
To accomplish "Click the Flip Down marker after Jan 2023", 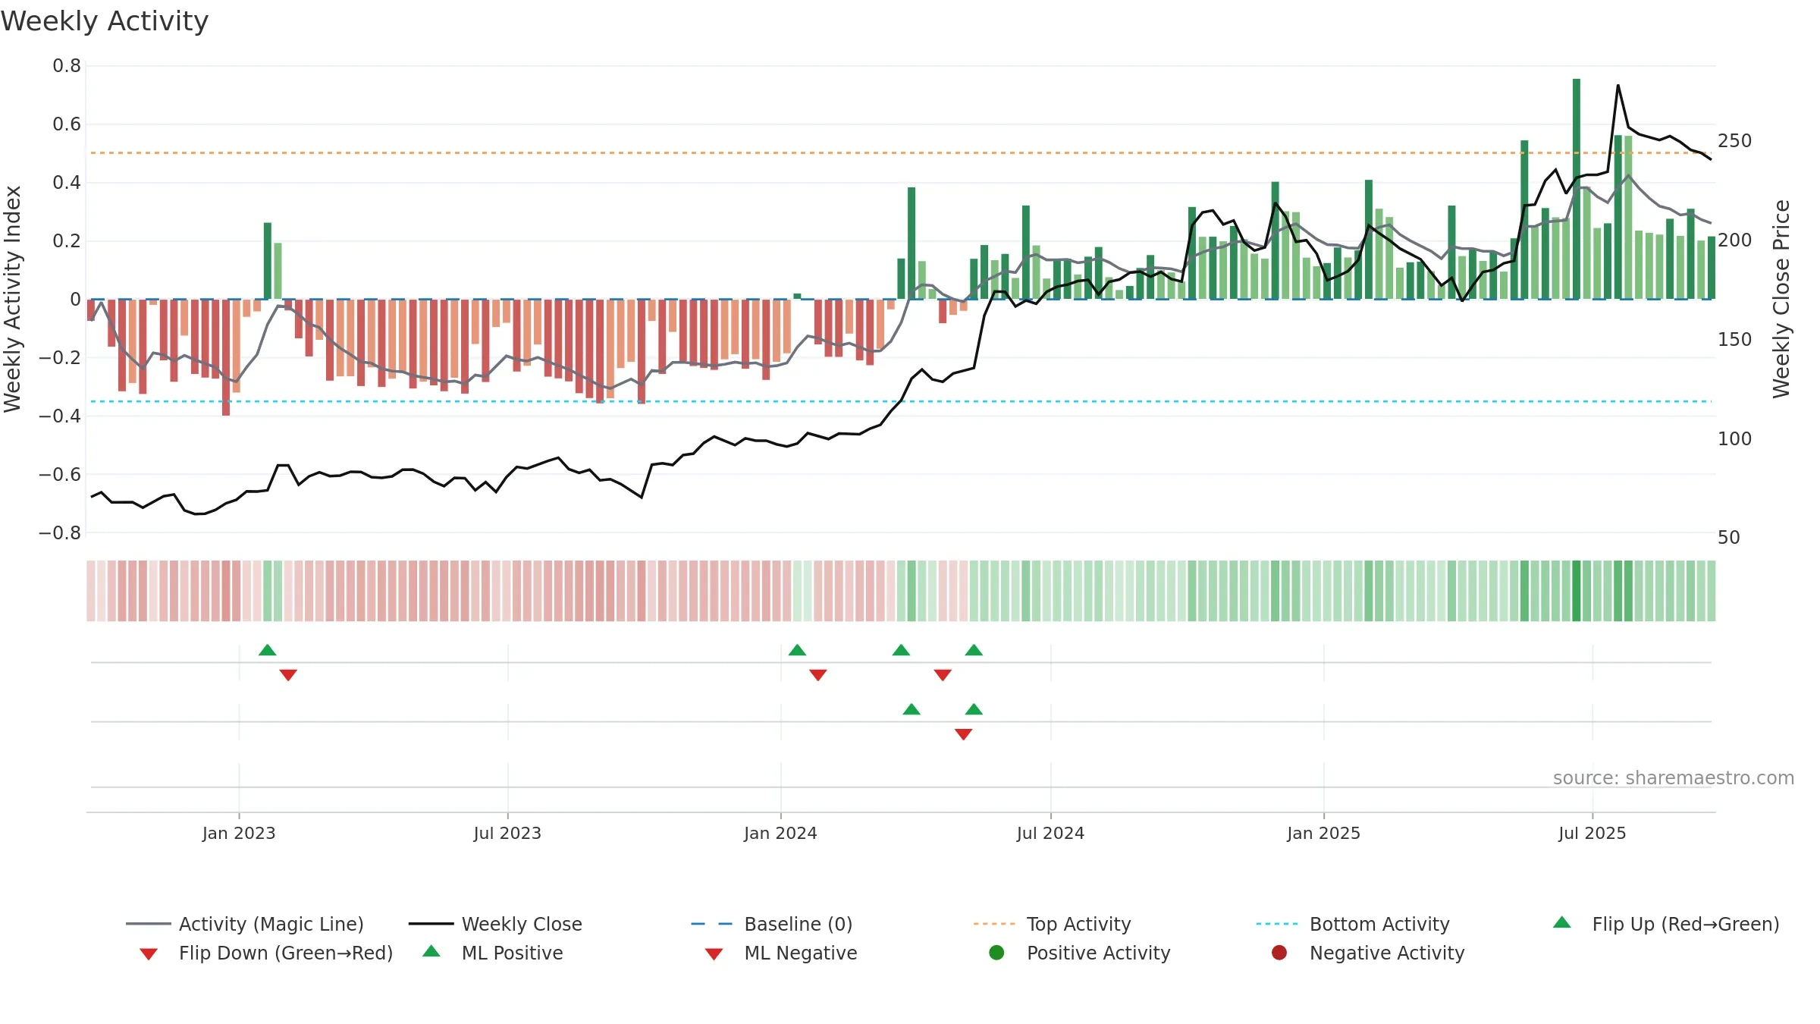I will point(288,675).
